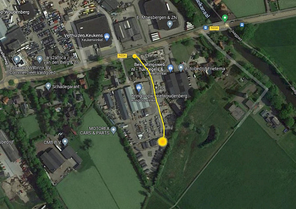The width and height of the screenshot is (296, 209).
Task: Click the N224 road shield near route start
Action: click(122, 56)
